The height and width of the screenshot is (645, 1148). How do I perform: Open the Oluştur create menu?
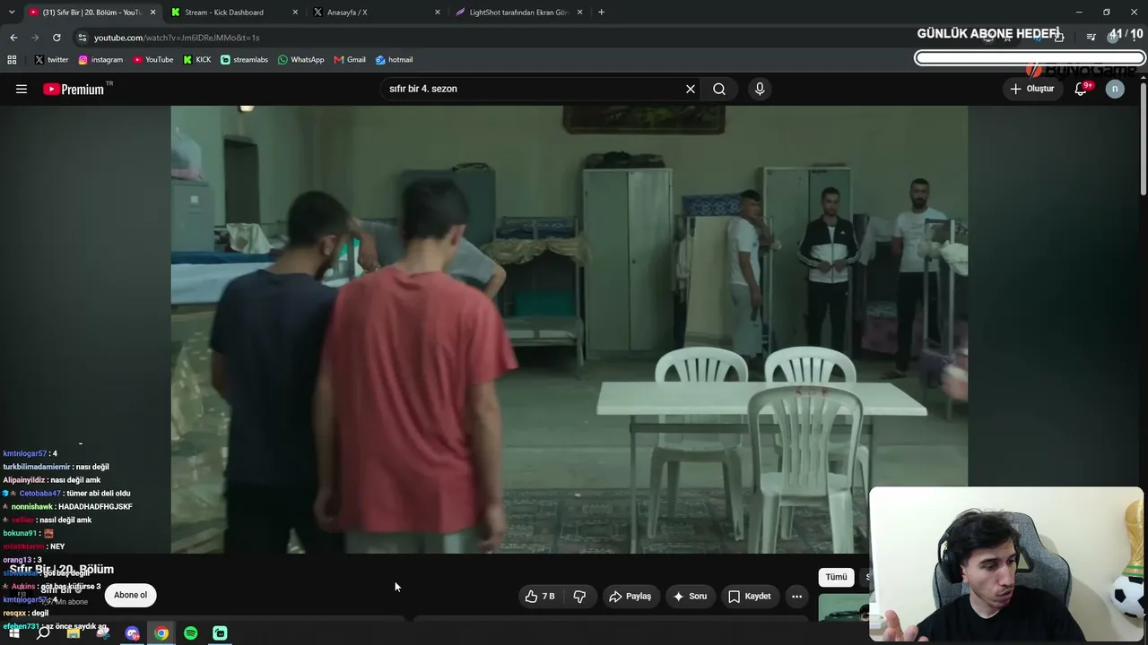pos(1031,89)
